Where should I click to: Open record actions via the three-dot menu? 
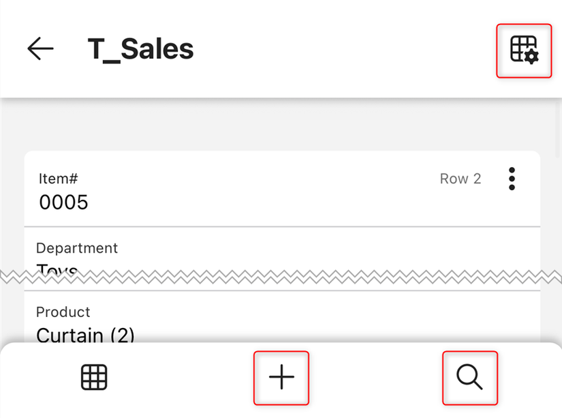click(512, 178)
